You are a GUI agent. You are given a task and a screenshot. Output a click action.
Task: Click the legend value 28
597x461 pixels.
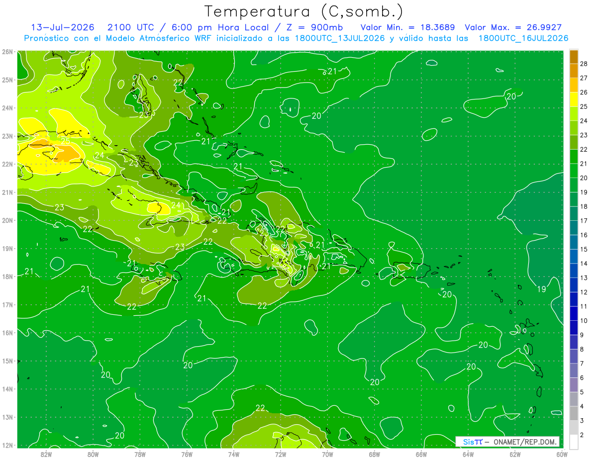584,64
